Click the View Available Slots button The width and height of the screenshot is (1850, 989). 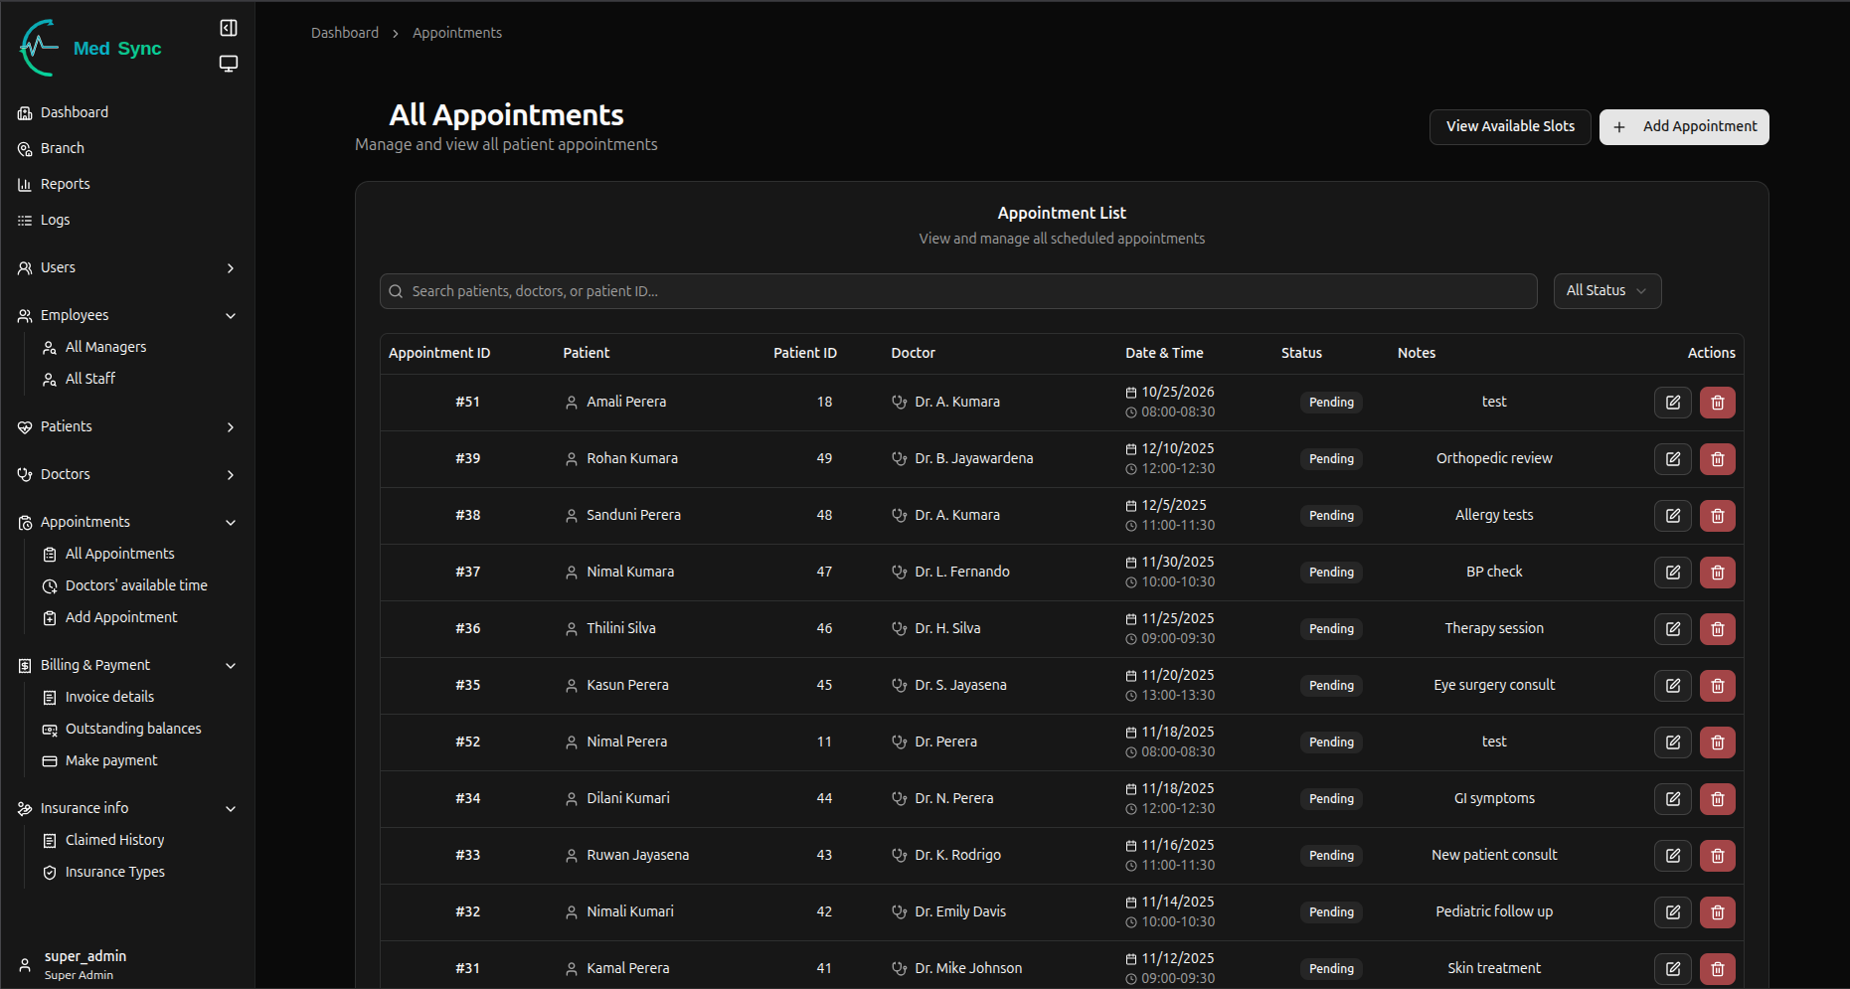pos(1509,127)
